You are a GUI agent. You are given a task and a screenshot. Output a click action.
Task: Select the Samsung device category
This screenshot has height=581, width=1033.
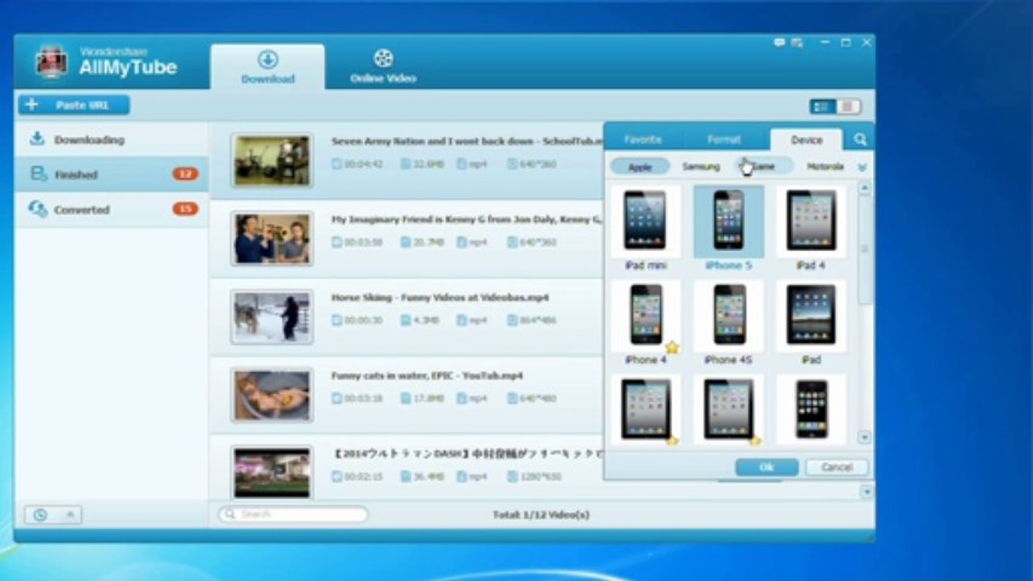tap(700, 166)
